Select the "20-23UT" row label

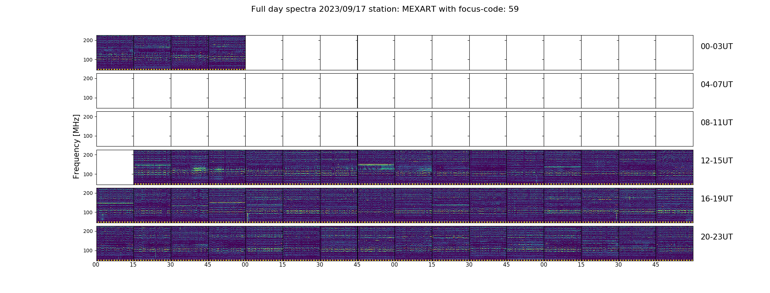716,237
